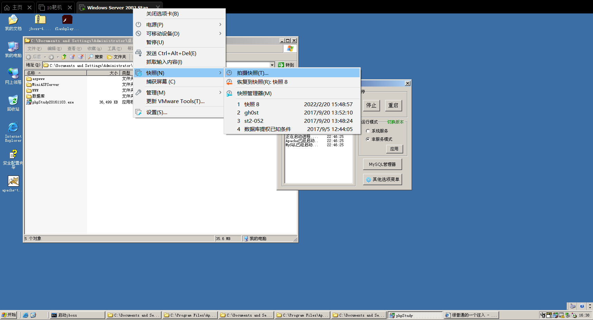Click the 停止 button in phpStudy
The image size is (593, 320).
[371, 106]
